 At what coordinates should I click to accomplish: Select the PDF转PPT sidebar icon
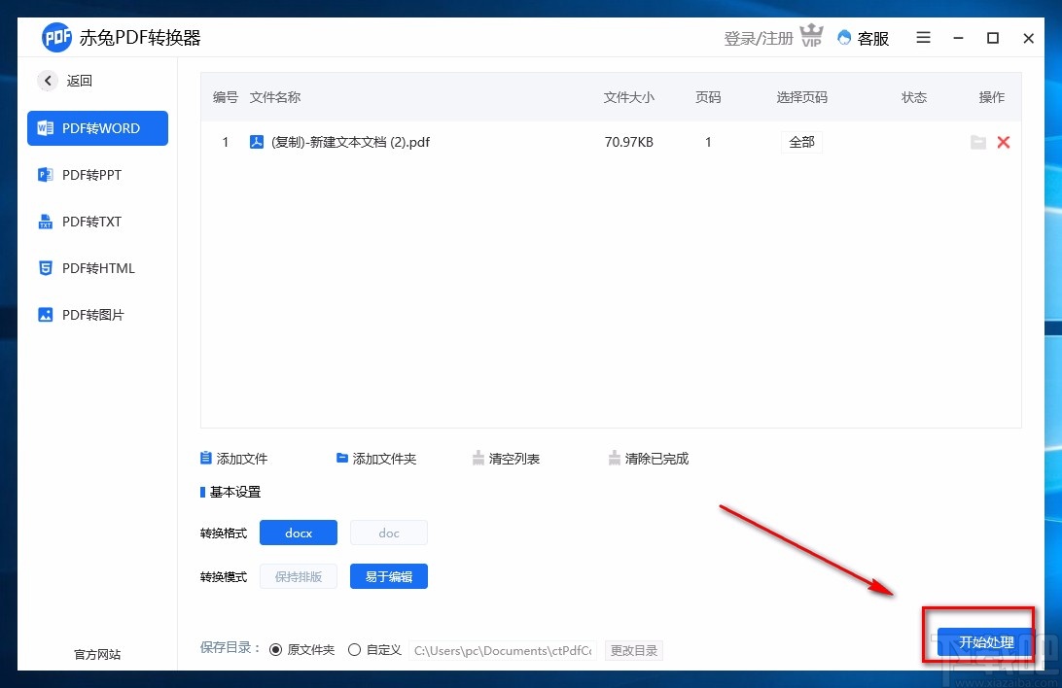click(45, 175)
